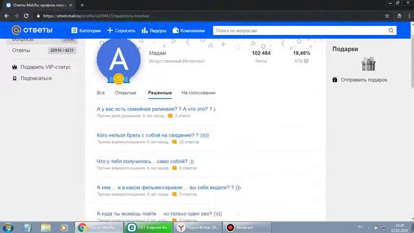The image size is (414, 233).
Task: Select the crown icon beside Подарить VIP-статус
Action: click(x=14, y=67)
